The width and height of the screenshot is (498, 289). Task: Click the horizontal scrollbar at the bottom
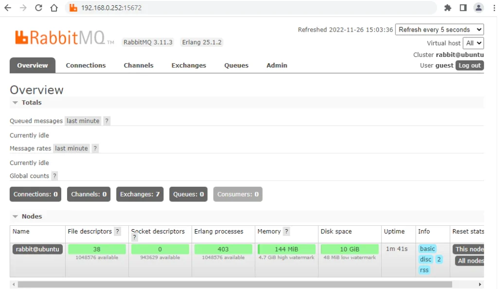point(234,284)
